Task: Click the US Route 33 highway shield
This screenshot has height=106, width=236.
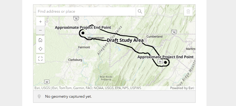Action: click(x=47, y=82)
